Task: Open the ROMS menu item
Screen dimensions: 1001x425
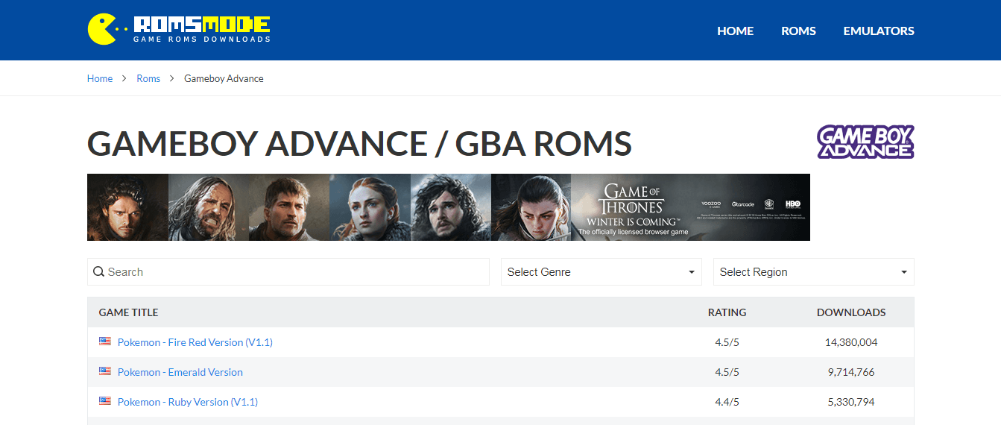Action: pyautogui.click(x=798, y=31)
